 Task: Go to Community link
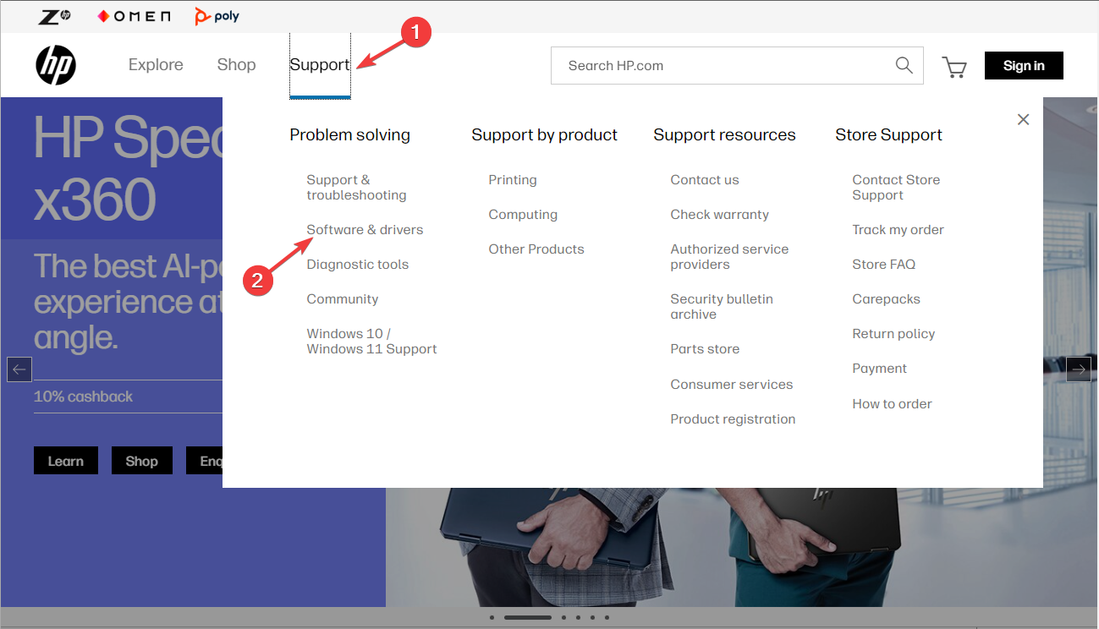pyautogui.click(x=343, y=299)
